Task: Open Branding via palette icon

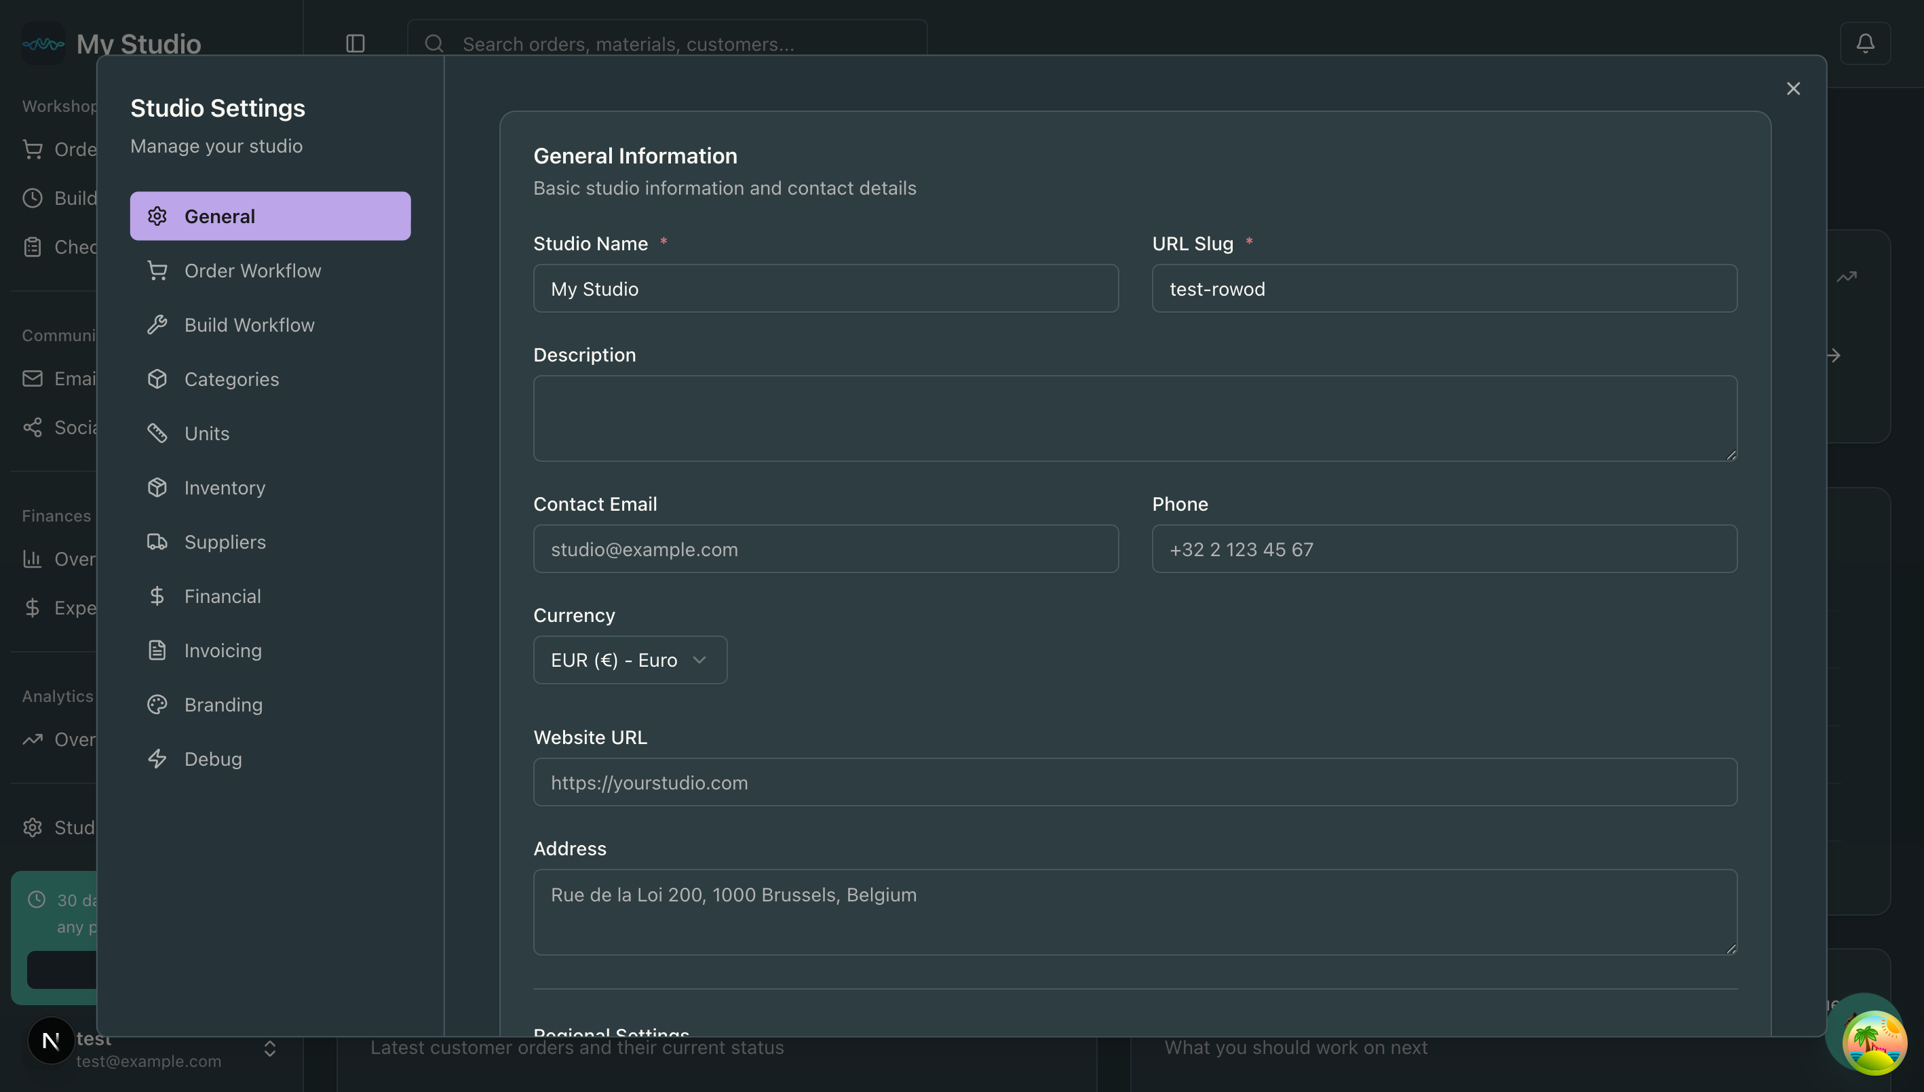Action: coord(157,704)
